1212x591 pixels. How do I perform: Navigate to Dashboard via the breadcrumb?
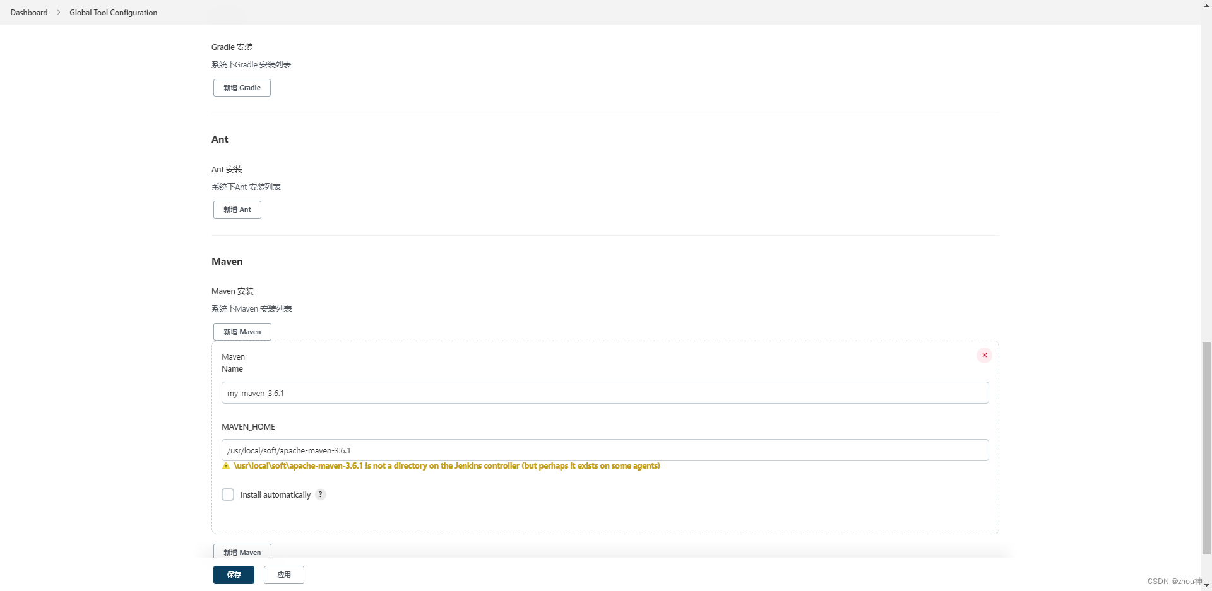pos(28,12)
